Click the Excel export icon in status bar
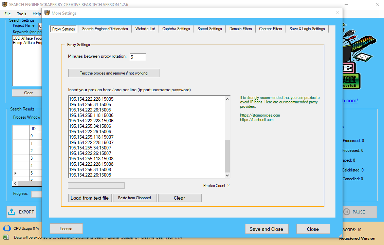 point(7,237)
